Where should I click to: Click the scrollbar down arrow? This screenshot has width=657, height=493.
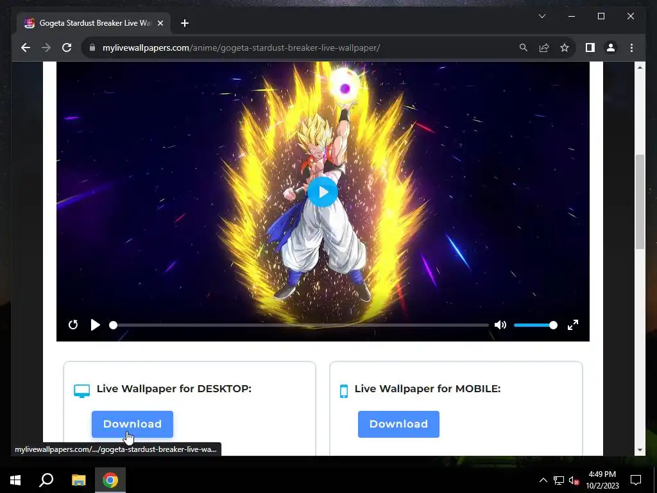[640, 450]
